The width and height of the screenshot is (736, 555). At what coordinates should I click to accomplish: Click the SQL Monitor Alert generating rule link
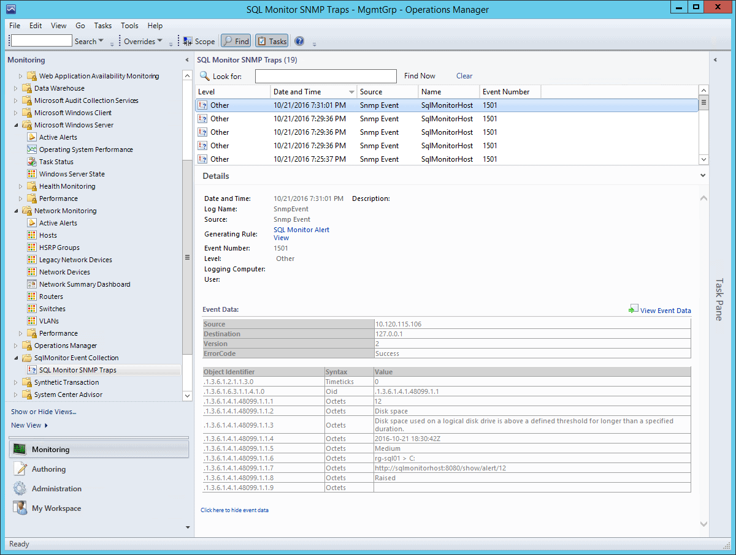[x=301, y=230]
